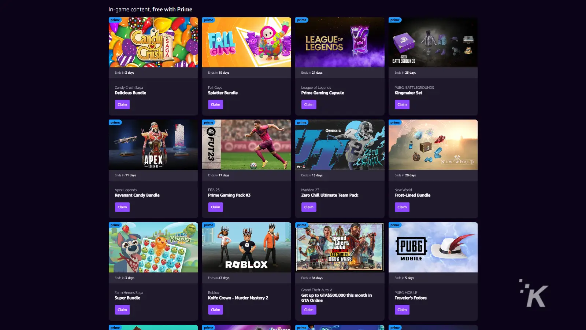
Task: Claim the Candy Crush Delicious Bundle
Action: click(x=122, y=104)
